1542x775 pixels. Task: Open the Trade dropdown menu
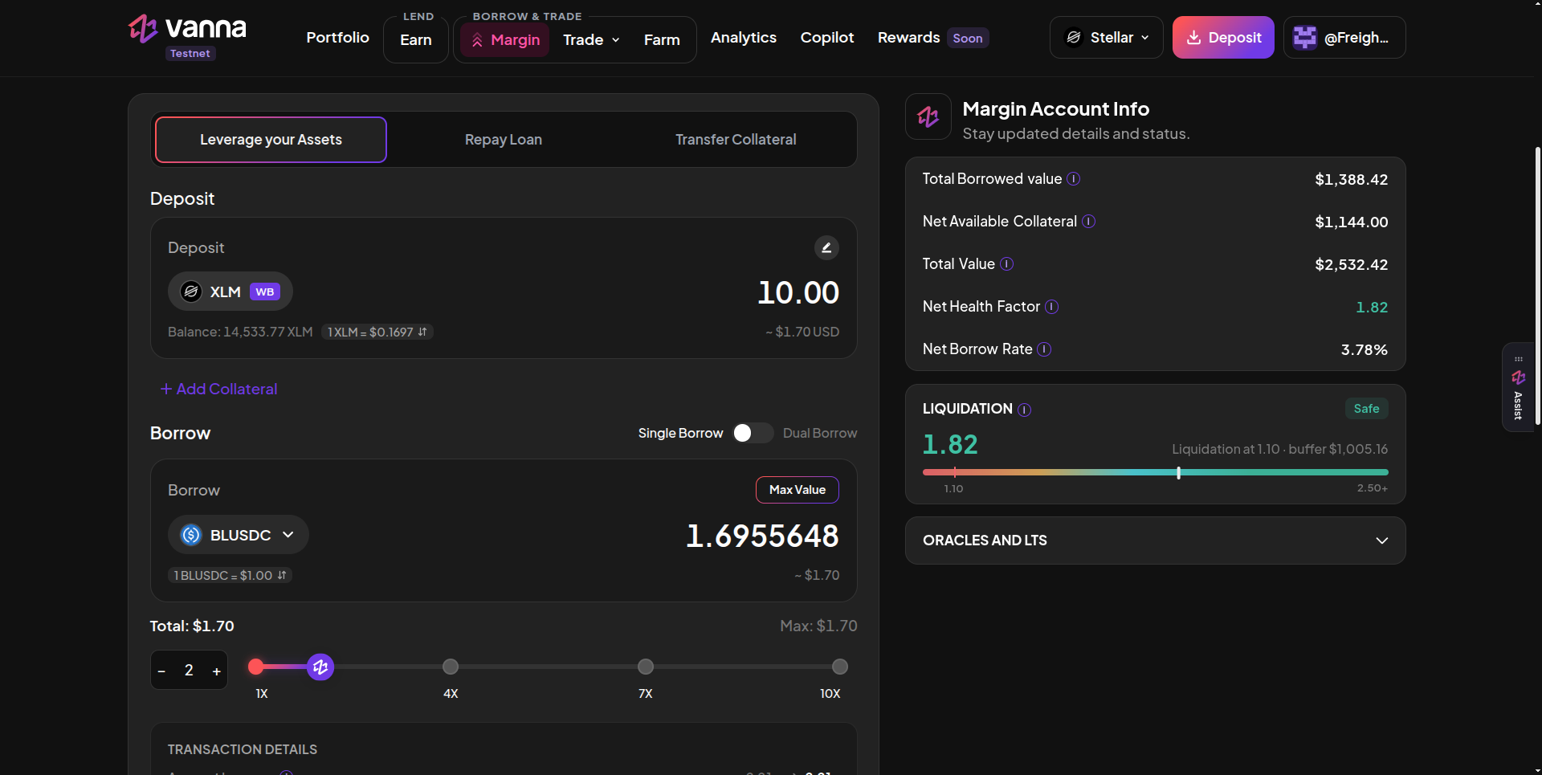pyautogui.click(x=591, y=40)
